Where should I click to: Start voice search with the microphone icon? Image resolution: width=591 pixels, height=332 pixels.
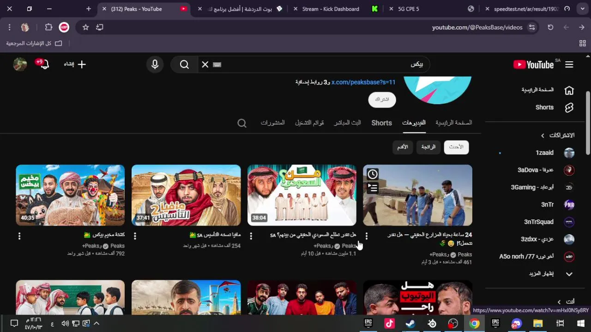click(x=155, y=65)
